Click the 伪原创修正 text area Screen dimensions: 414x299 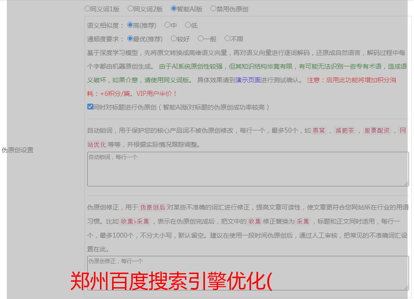click(x=248, y=273)
